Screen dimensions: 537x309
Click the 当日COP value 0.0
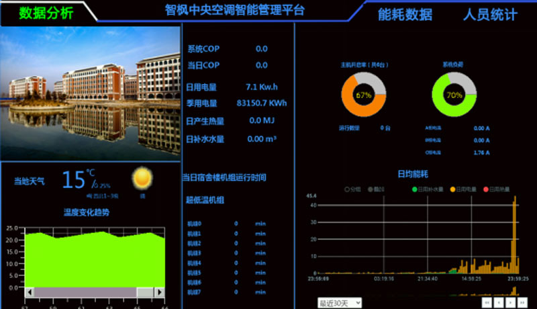pyautogui.click(x=262, y=65)
